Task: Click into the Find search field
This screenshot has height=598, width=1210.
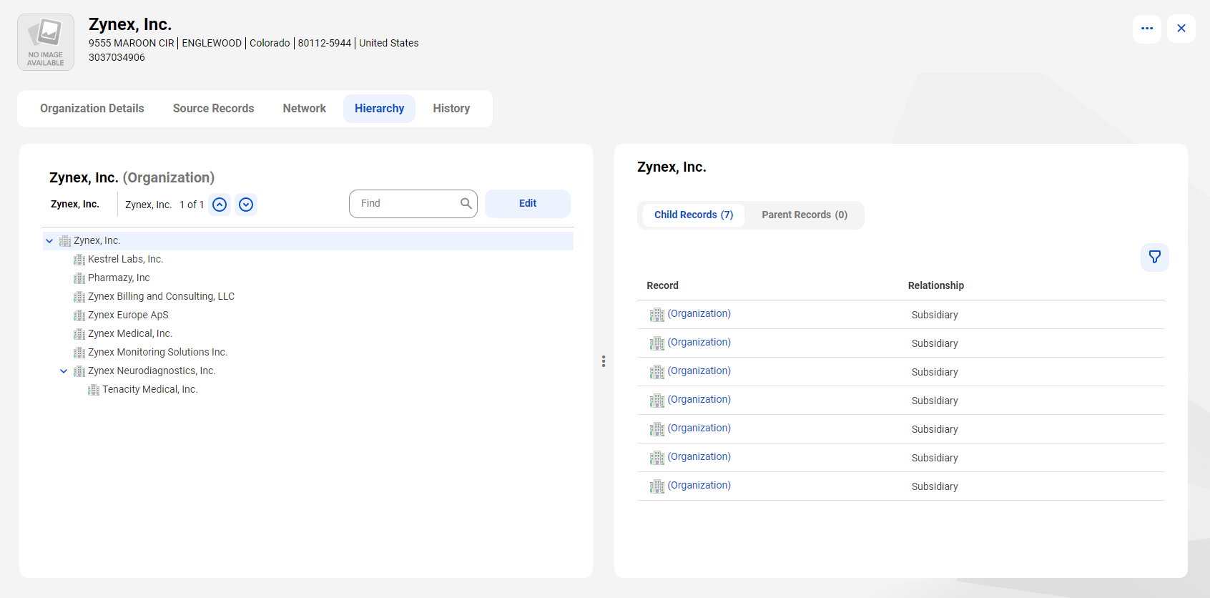Action: click(413, 204)
